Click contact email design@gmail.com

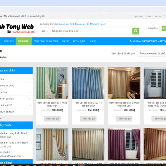pyautogui.click(x=11, y=156)
